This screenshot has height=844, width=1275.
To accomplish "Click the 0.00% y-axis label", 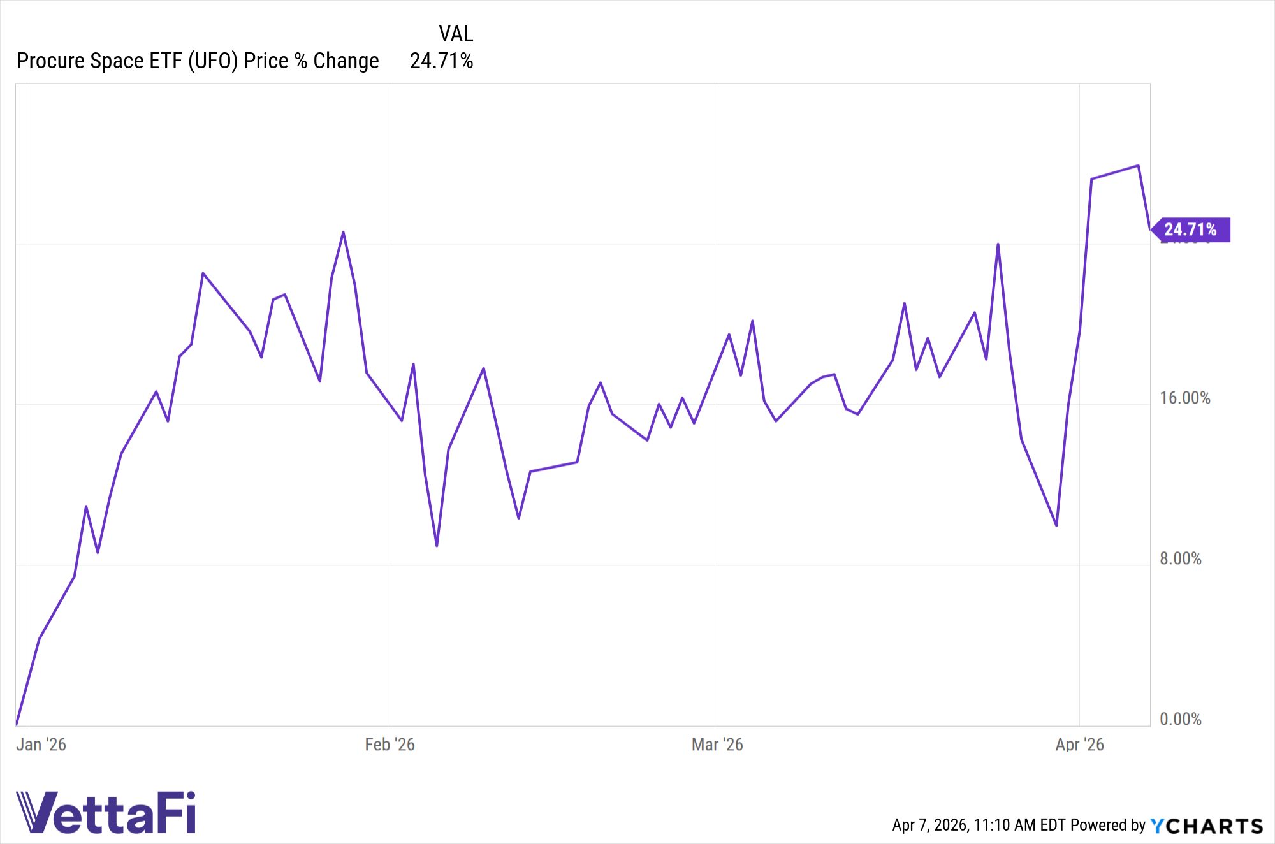I will coord(1180,719).
